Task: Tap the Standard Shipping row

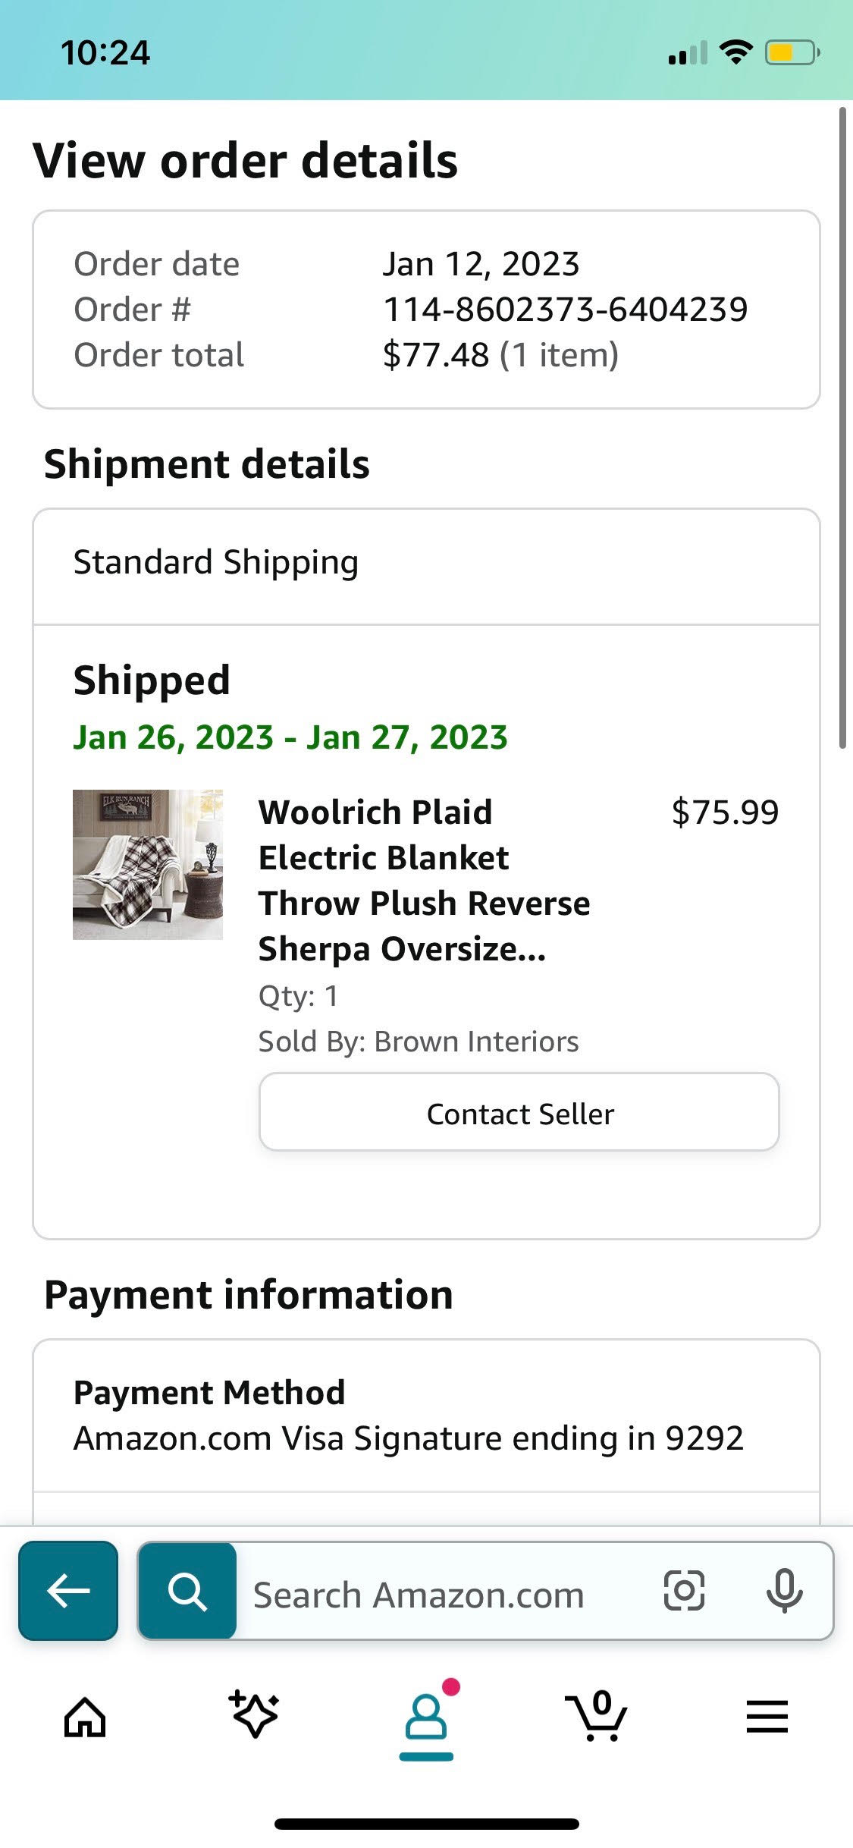Action: 426,566
